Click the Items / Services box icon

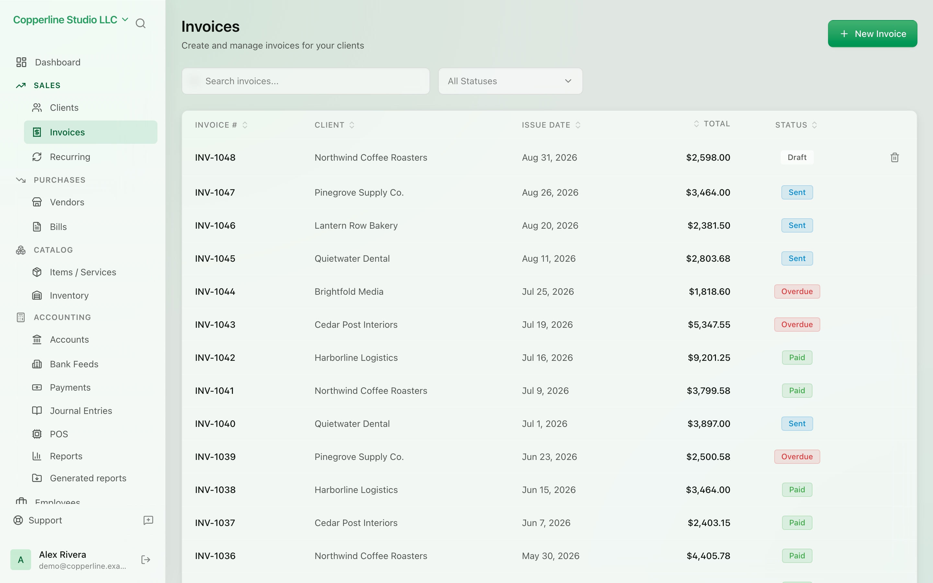click(x=37, y=272)
